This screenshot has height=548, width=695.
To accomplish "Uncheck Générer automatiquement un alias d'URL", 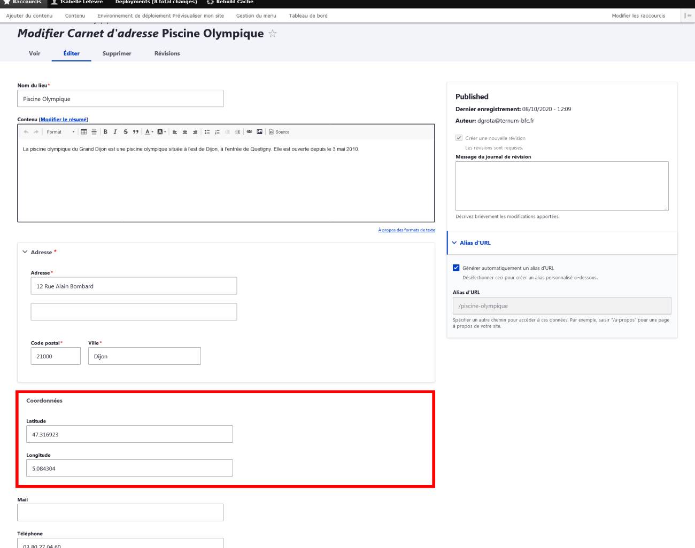I will click(x=456, y=268).
